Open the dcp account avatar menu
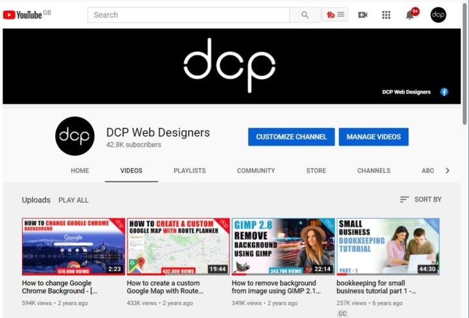This screenshot has width=469, height=318. pos(438,15)
